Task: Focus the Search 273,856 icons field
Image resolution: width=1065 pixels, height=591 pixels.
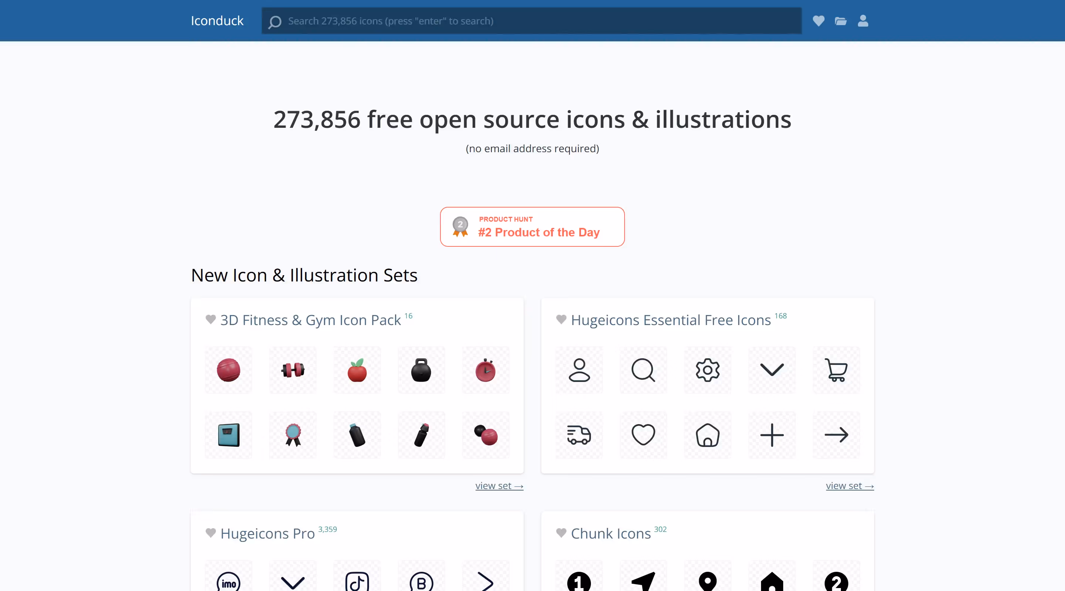Action: click(532, 21)
